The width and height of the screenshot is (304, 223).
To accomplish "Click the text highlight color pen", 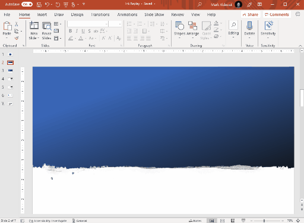I will pos(71,38).
